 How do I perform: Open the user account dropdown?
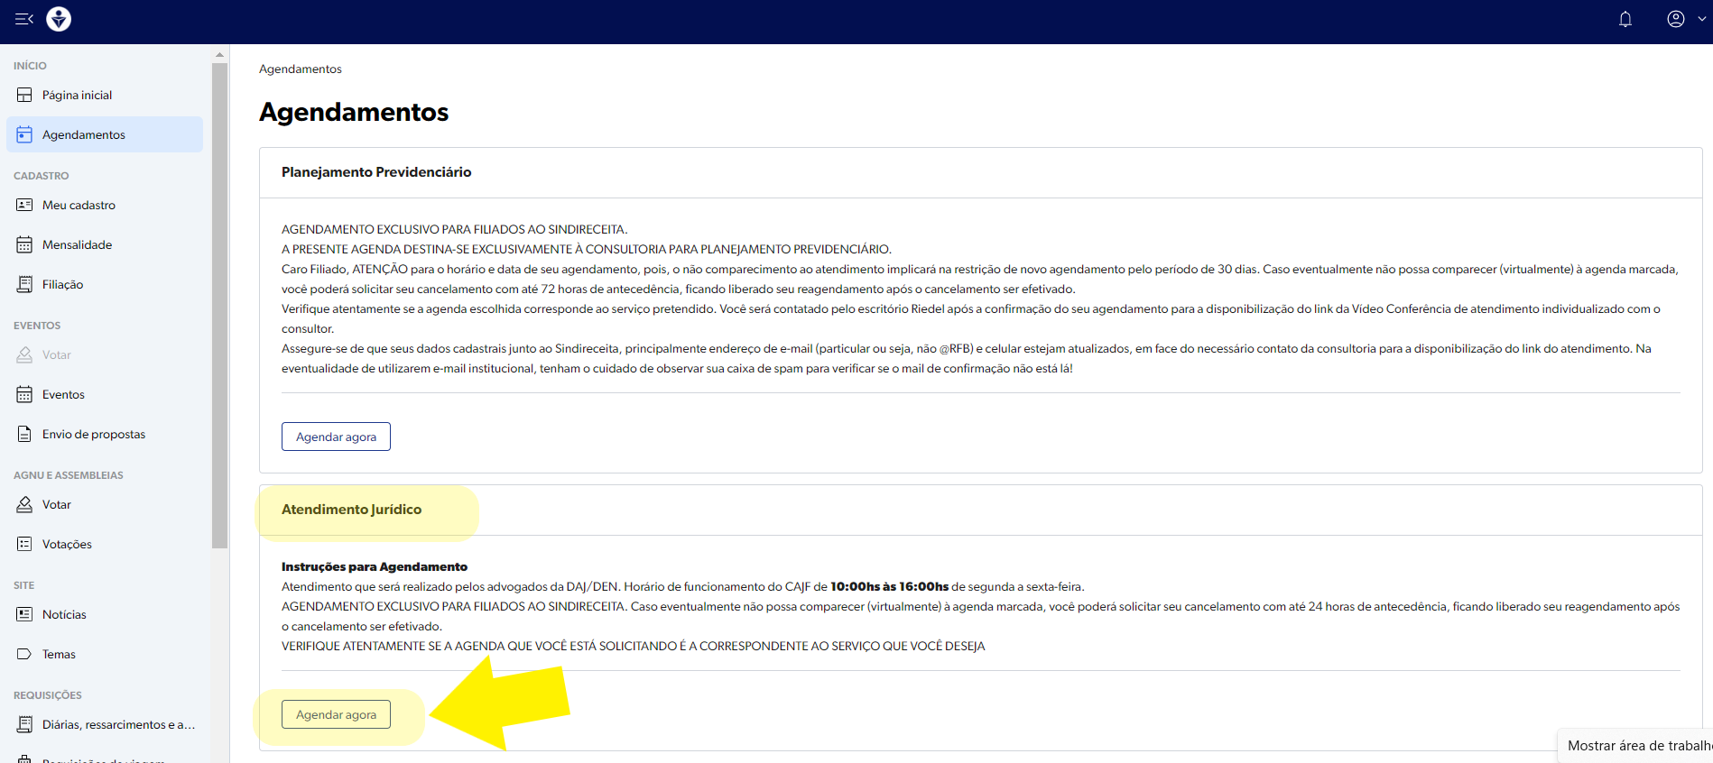coord(1685,19)
